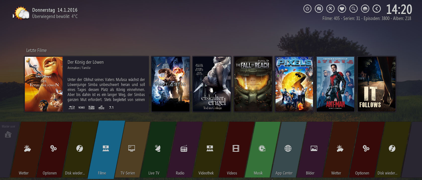422x180 pixels.
Task: Click the Lion King plot description text
Action: (x=106, y=89)
